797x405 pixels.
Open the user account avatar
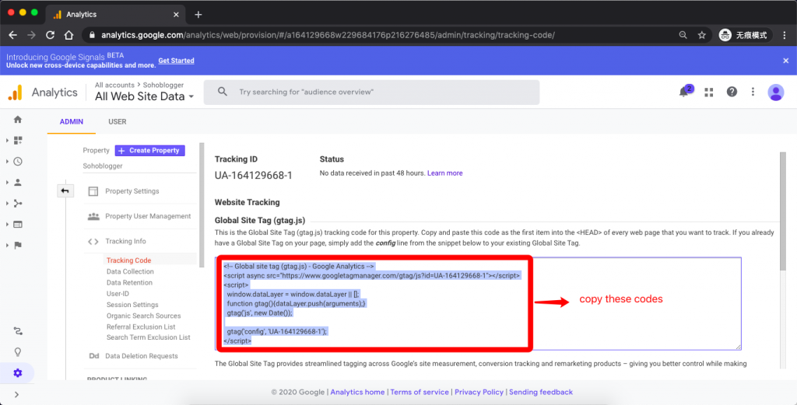776,92
